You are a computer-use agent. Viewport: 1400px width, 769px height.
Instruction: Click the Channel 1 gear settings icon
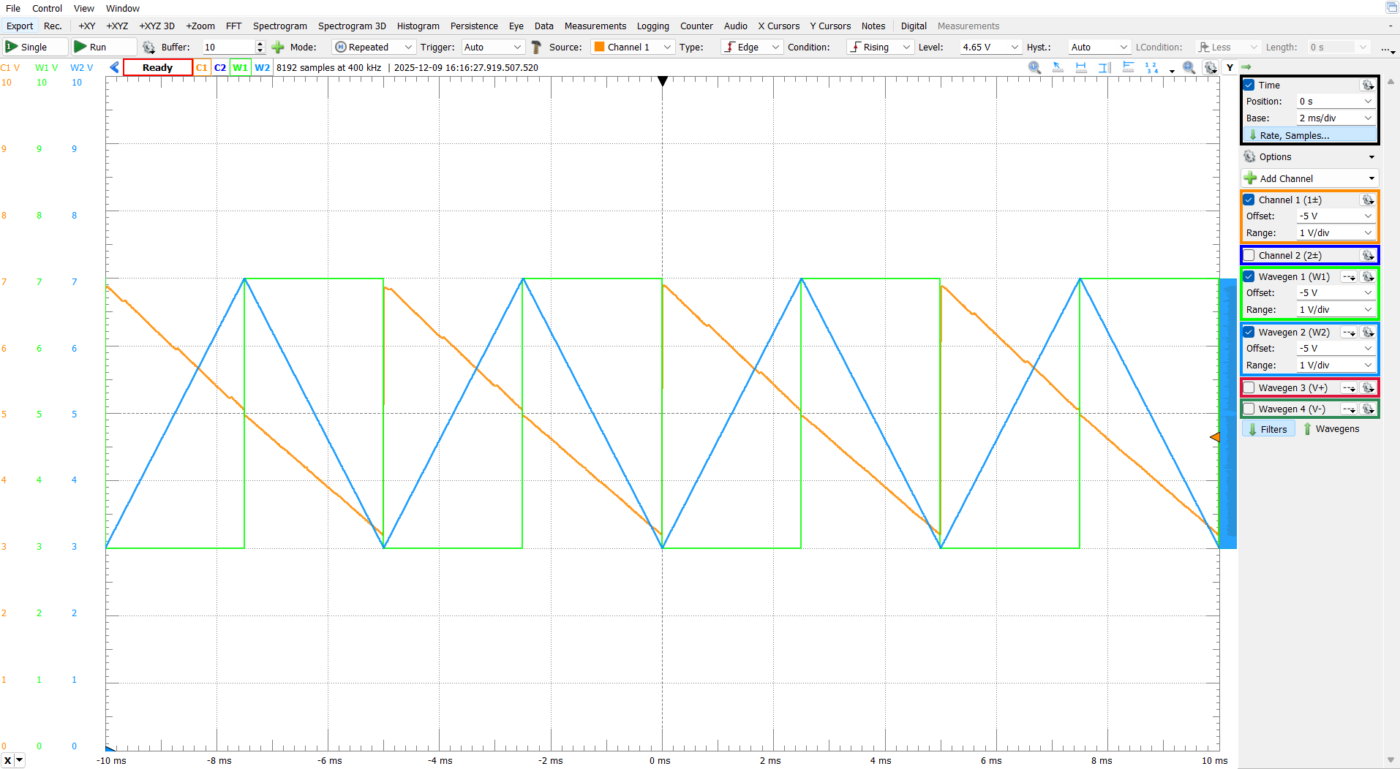coord(1367,200)
